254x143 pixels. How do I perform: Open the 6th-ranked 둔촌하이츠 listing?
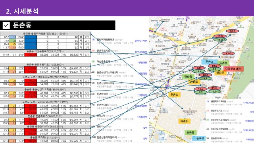(x=119, y=96)
